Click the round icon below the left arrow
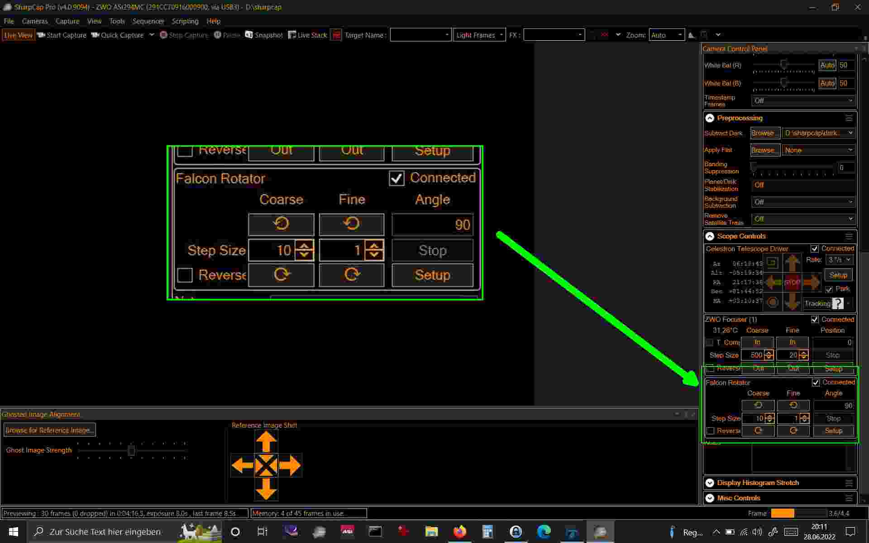Screen dimensions: 869x543 [773, 302]
